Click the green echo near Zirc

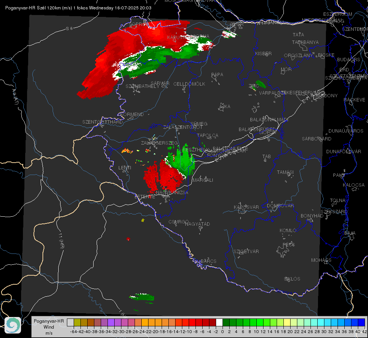click(x=260, y=84)
